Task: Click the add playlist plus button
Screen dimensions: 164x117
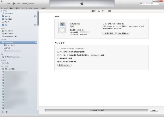Action: coord(2,112)
